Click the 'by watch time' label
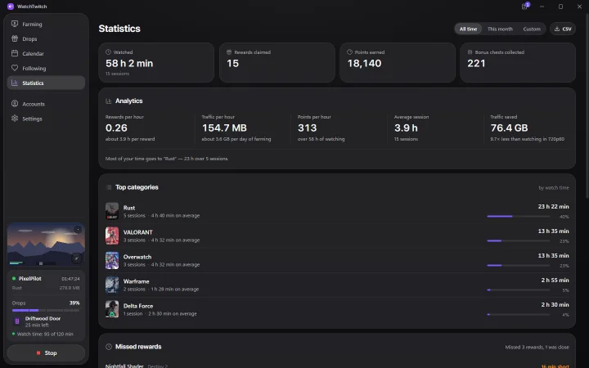 [x=554, y=187]
